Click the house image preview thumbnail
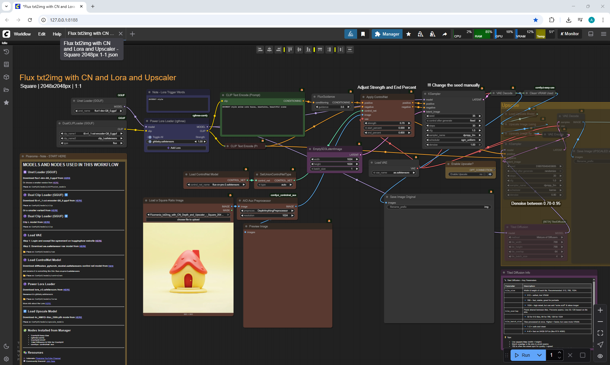Screen dimensions: 610x365 pyautogui.click(x=188, y=268)
